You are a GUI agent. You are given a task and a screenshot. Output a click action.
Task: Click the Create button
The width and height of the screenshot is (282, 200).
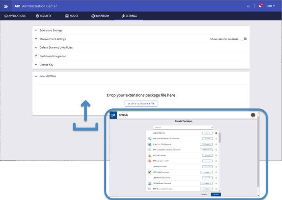coord(215,194)
